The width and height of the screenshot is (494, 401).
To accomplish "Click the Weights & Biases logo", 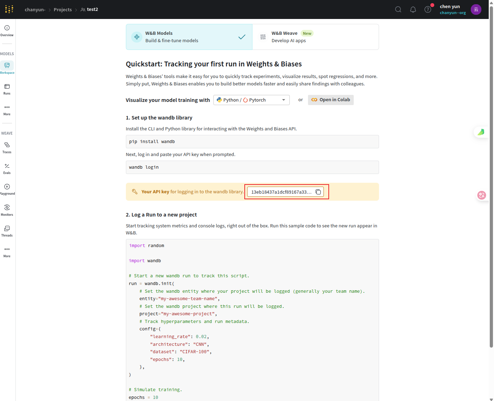I will 9,9.
